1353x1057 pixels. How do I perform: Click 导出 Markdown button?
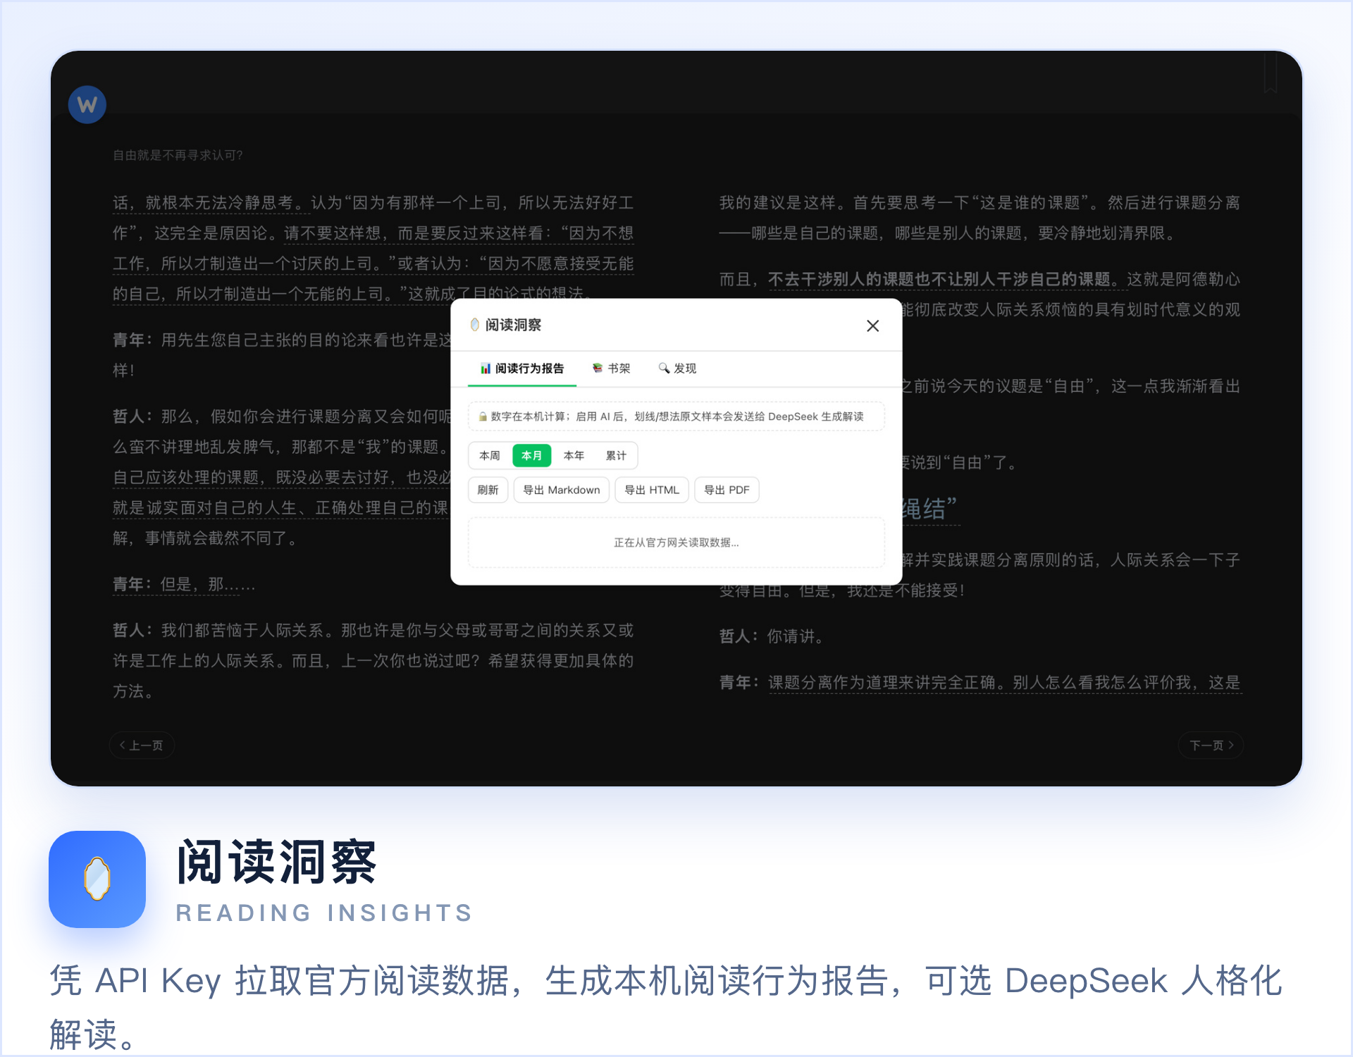(x=562, y=490)
